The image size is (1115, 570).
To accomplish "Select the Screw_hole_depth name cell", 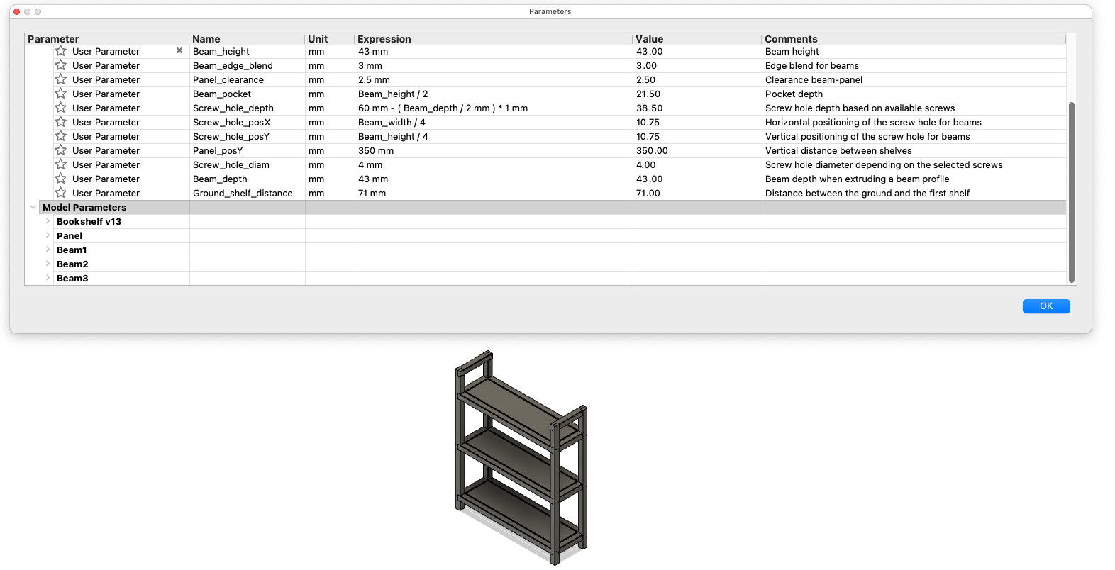I will (x=248, y=108).
